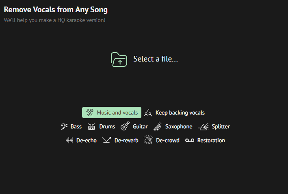The height and width of the screenshot is (194, 288).
Task: Select the microphone icon for Music and vocals
Action: 90,112
